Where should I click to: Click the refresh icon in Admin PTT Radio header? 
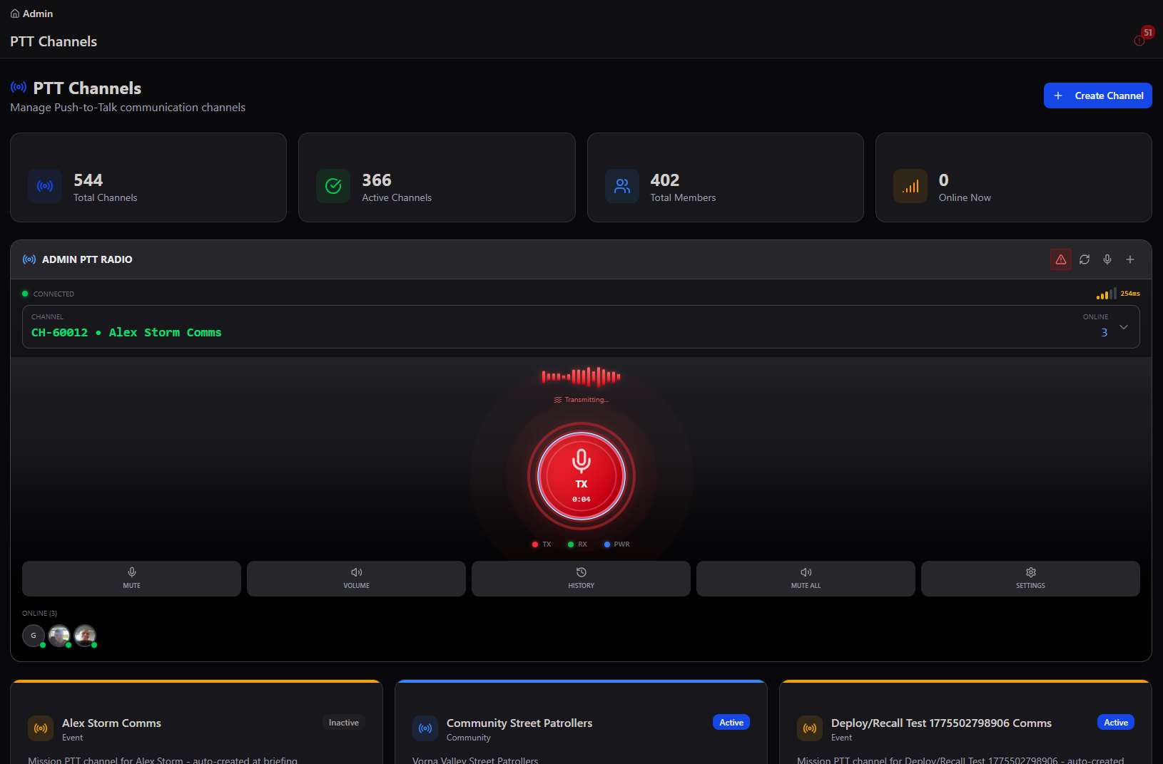click(1085, 259)
